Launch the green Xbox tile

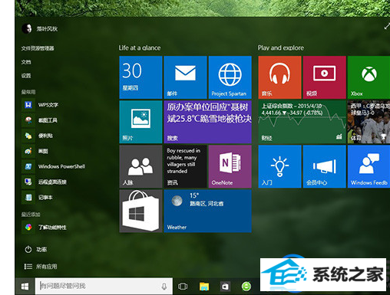369,77
